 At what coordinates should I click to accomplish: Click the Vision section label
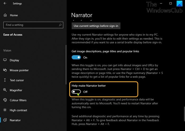click(7, 50)
